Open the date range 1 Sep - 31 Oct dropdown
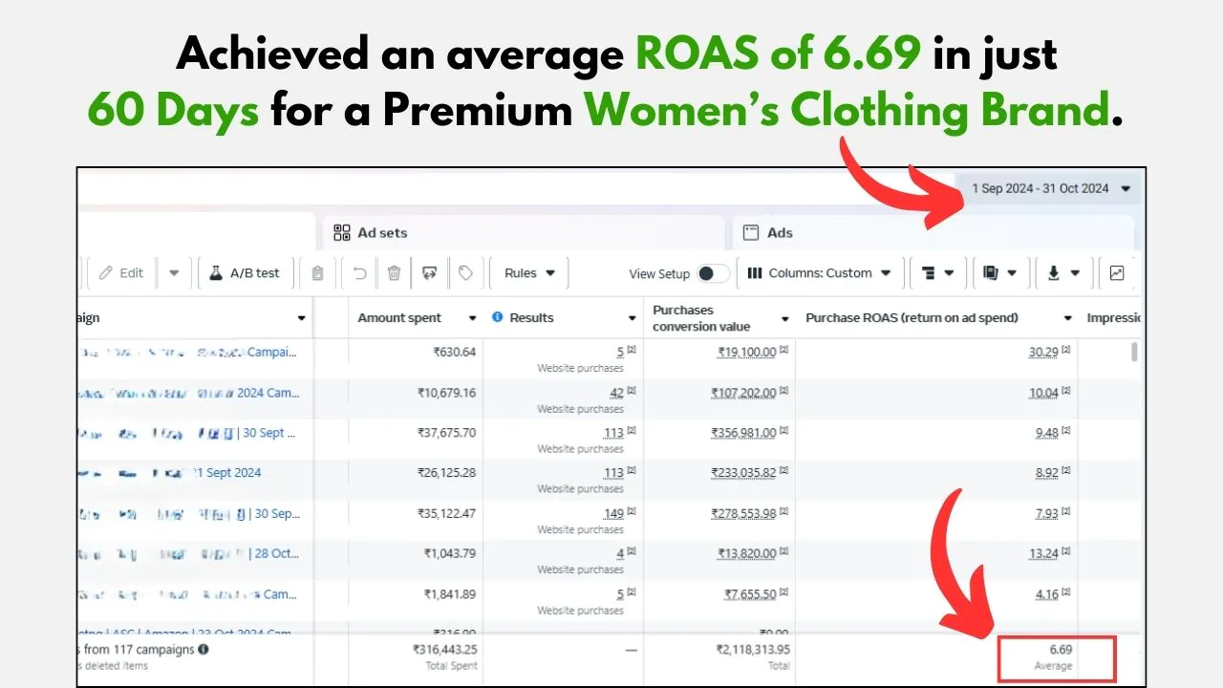 1050,188
